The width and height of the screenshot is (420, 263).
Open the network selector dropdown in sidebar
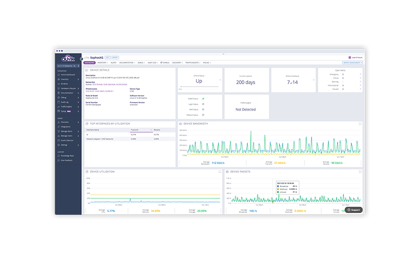pyautogui.click(x=68, y=66)
